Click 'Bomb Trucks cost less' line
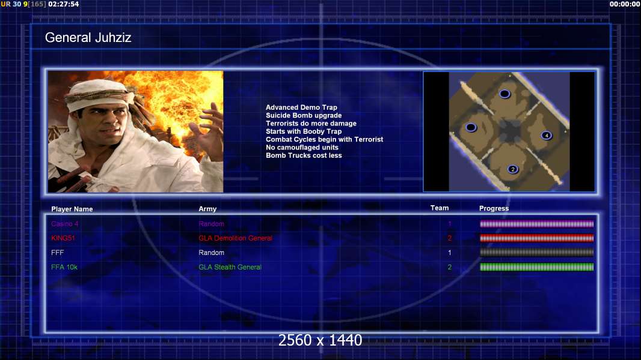The width and height of the screenshot is (641, 360). 304,155
